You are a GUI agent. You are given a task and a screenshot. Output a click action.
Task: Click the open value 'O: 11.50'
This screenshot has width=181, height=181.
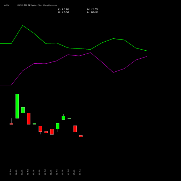63,12
